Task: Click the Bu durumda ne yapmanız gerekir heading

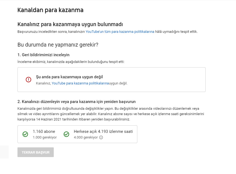Action: (58, 45)
